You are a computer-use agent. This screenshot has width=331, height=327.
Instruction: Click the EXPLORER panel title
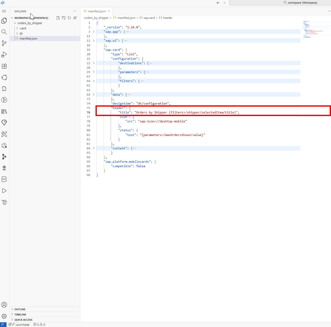[20, 11]
